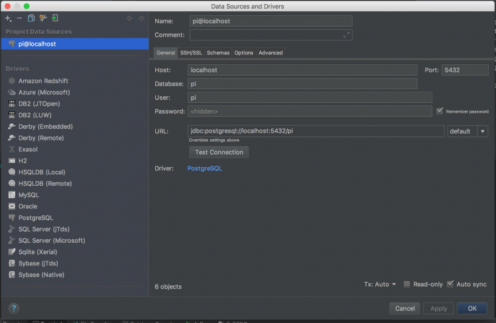The height and width of the screenshot is (323, 496).
Task: Click the Amazon Redshift driver icon
Action: pos(12,81)
